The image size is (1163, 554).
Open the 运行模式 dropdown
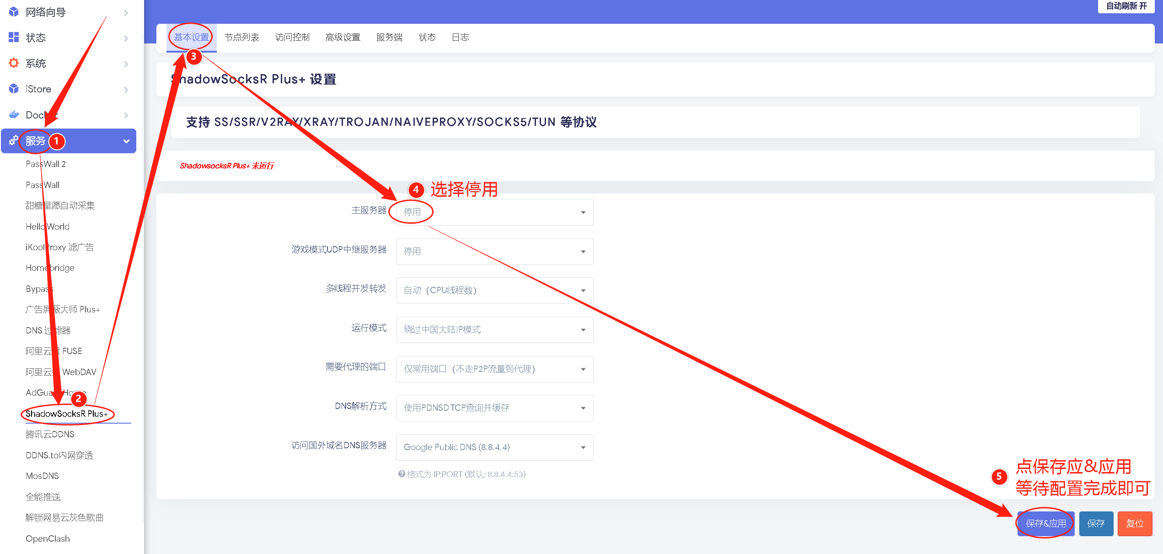494,330
